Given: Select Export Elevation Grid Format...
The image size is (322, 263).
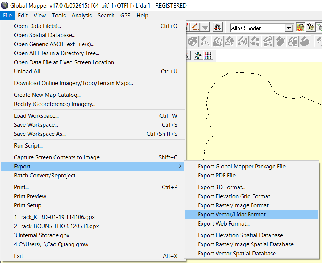Looking at the screenshot, I should (252, 196).
